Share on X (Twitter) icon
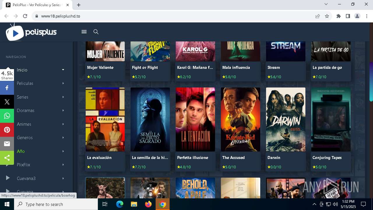Viewport: 373px width, 210px height. click(7, 102)
